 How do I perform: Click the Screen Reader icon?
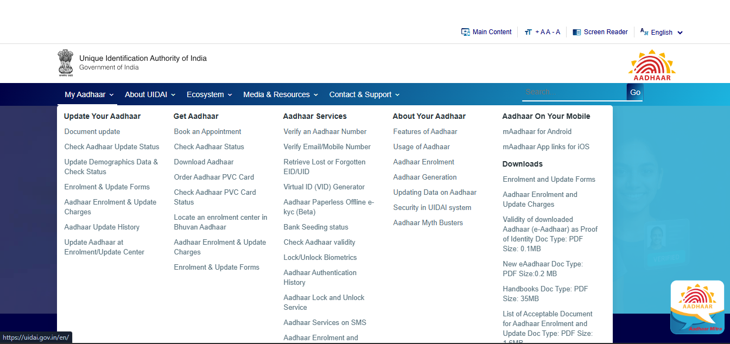click(x=576, y=33)
